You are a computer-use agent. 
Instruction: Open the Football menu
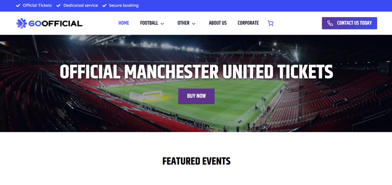[x=149, y=23]
